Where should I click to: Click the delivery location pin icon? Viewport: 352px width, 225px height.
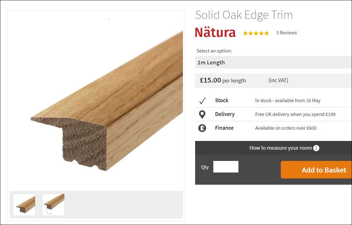point(202,114)
